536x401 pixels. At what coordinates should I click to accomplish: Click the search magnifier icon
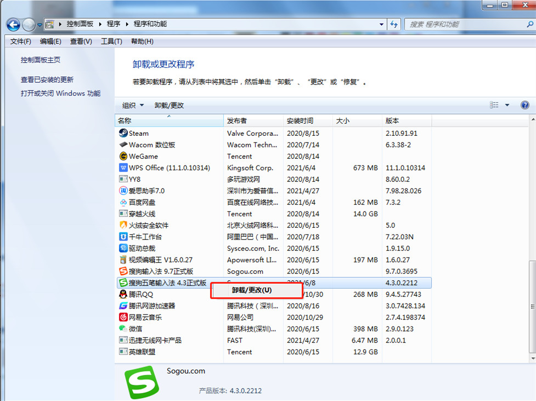(530, 24)
